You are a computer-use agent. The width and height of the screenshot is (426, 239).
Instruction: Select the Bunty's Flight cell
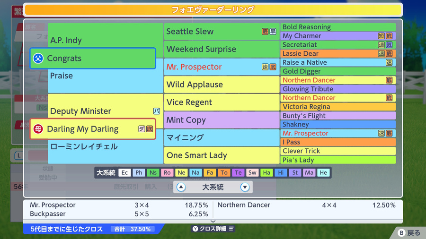pos(338,116)
